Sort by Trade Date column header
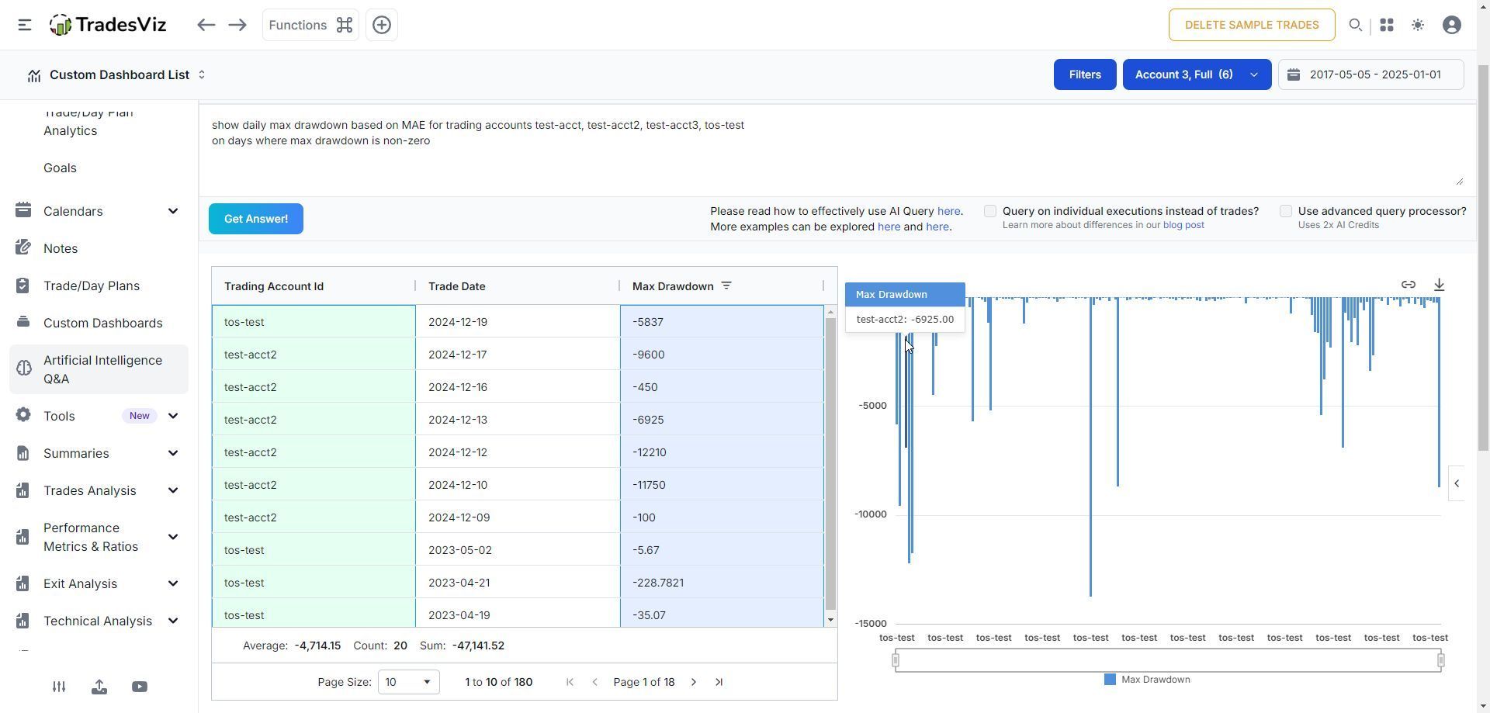The height and width of the screenshot is (713, 1490). (x=457, y=286)
